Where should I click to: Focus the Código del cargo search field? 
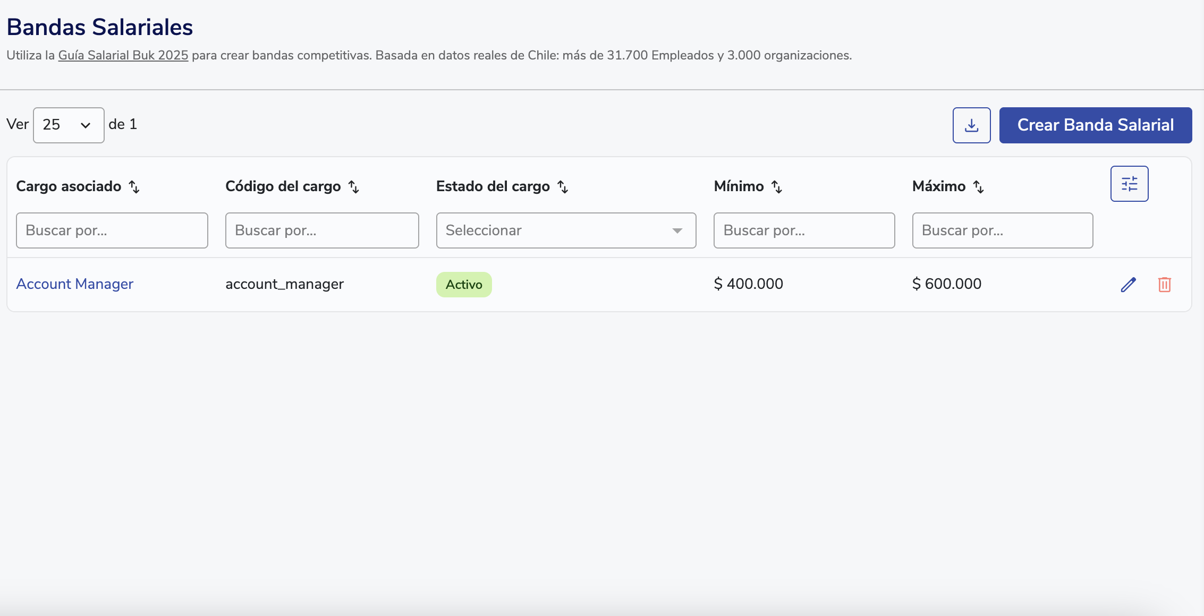pyautogui.click(x=322, y=230)
